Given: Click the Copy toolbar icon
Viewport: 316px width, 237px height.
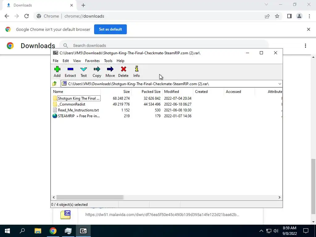Looking at the screenshot, I should 97,72.
